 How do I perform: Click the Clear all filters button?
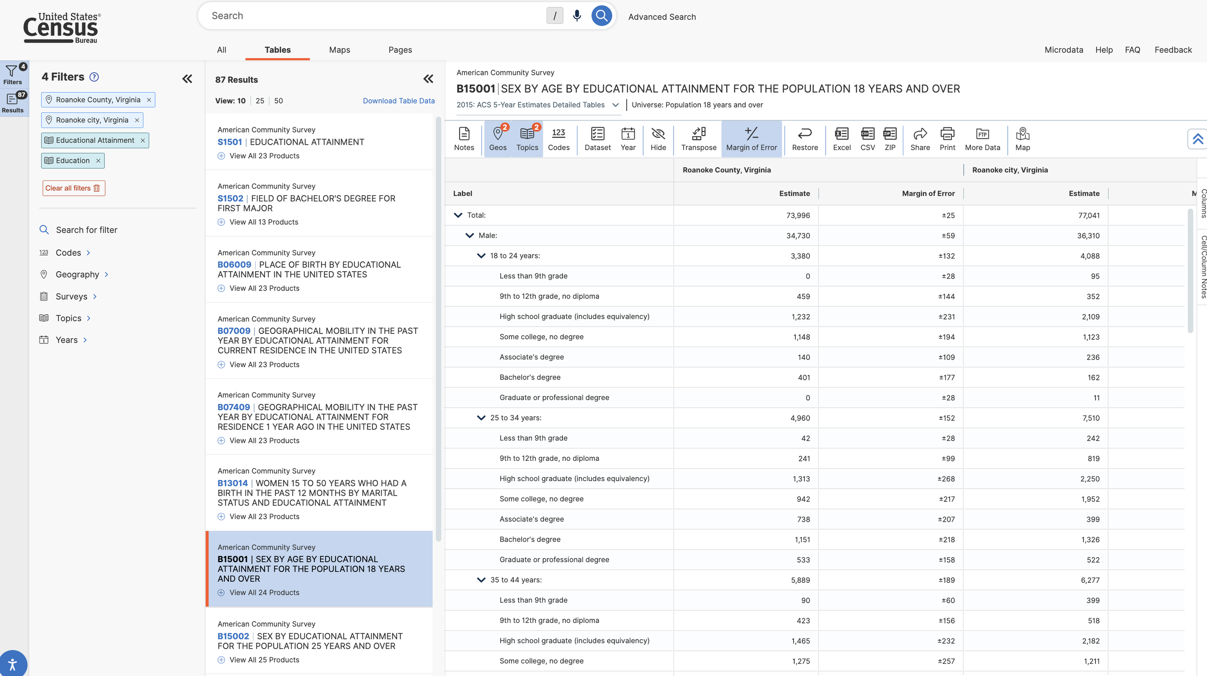tap(73, 188)
